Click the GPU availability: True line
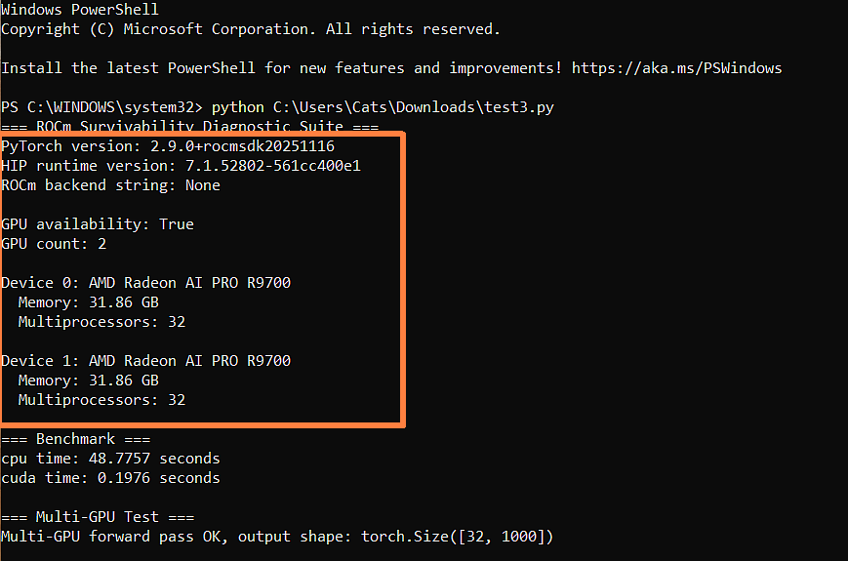The width and height of the screenshot is (848, 561). [98, 224]
